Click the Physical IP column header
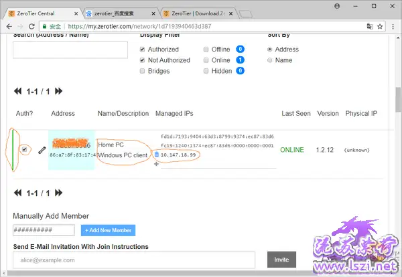This screenshot has width=402, height=277. coord(361,114)
